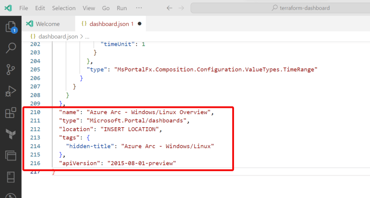Click "Azure Arc - Windows/Linux" value on line 214
This screenshot has height=198, width=370.
coord(167,146)
